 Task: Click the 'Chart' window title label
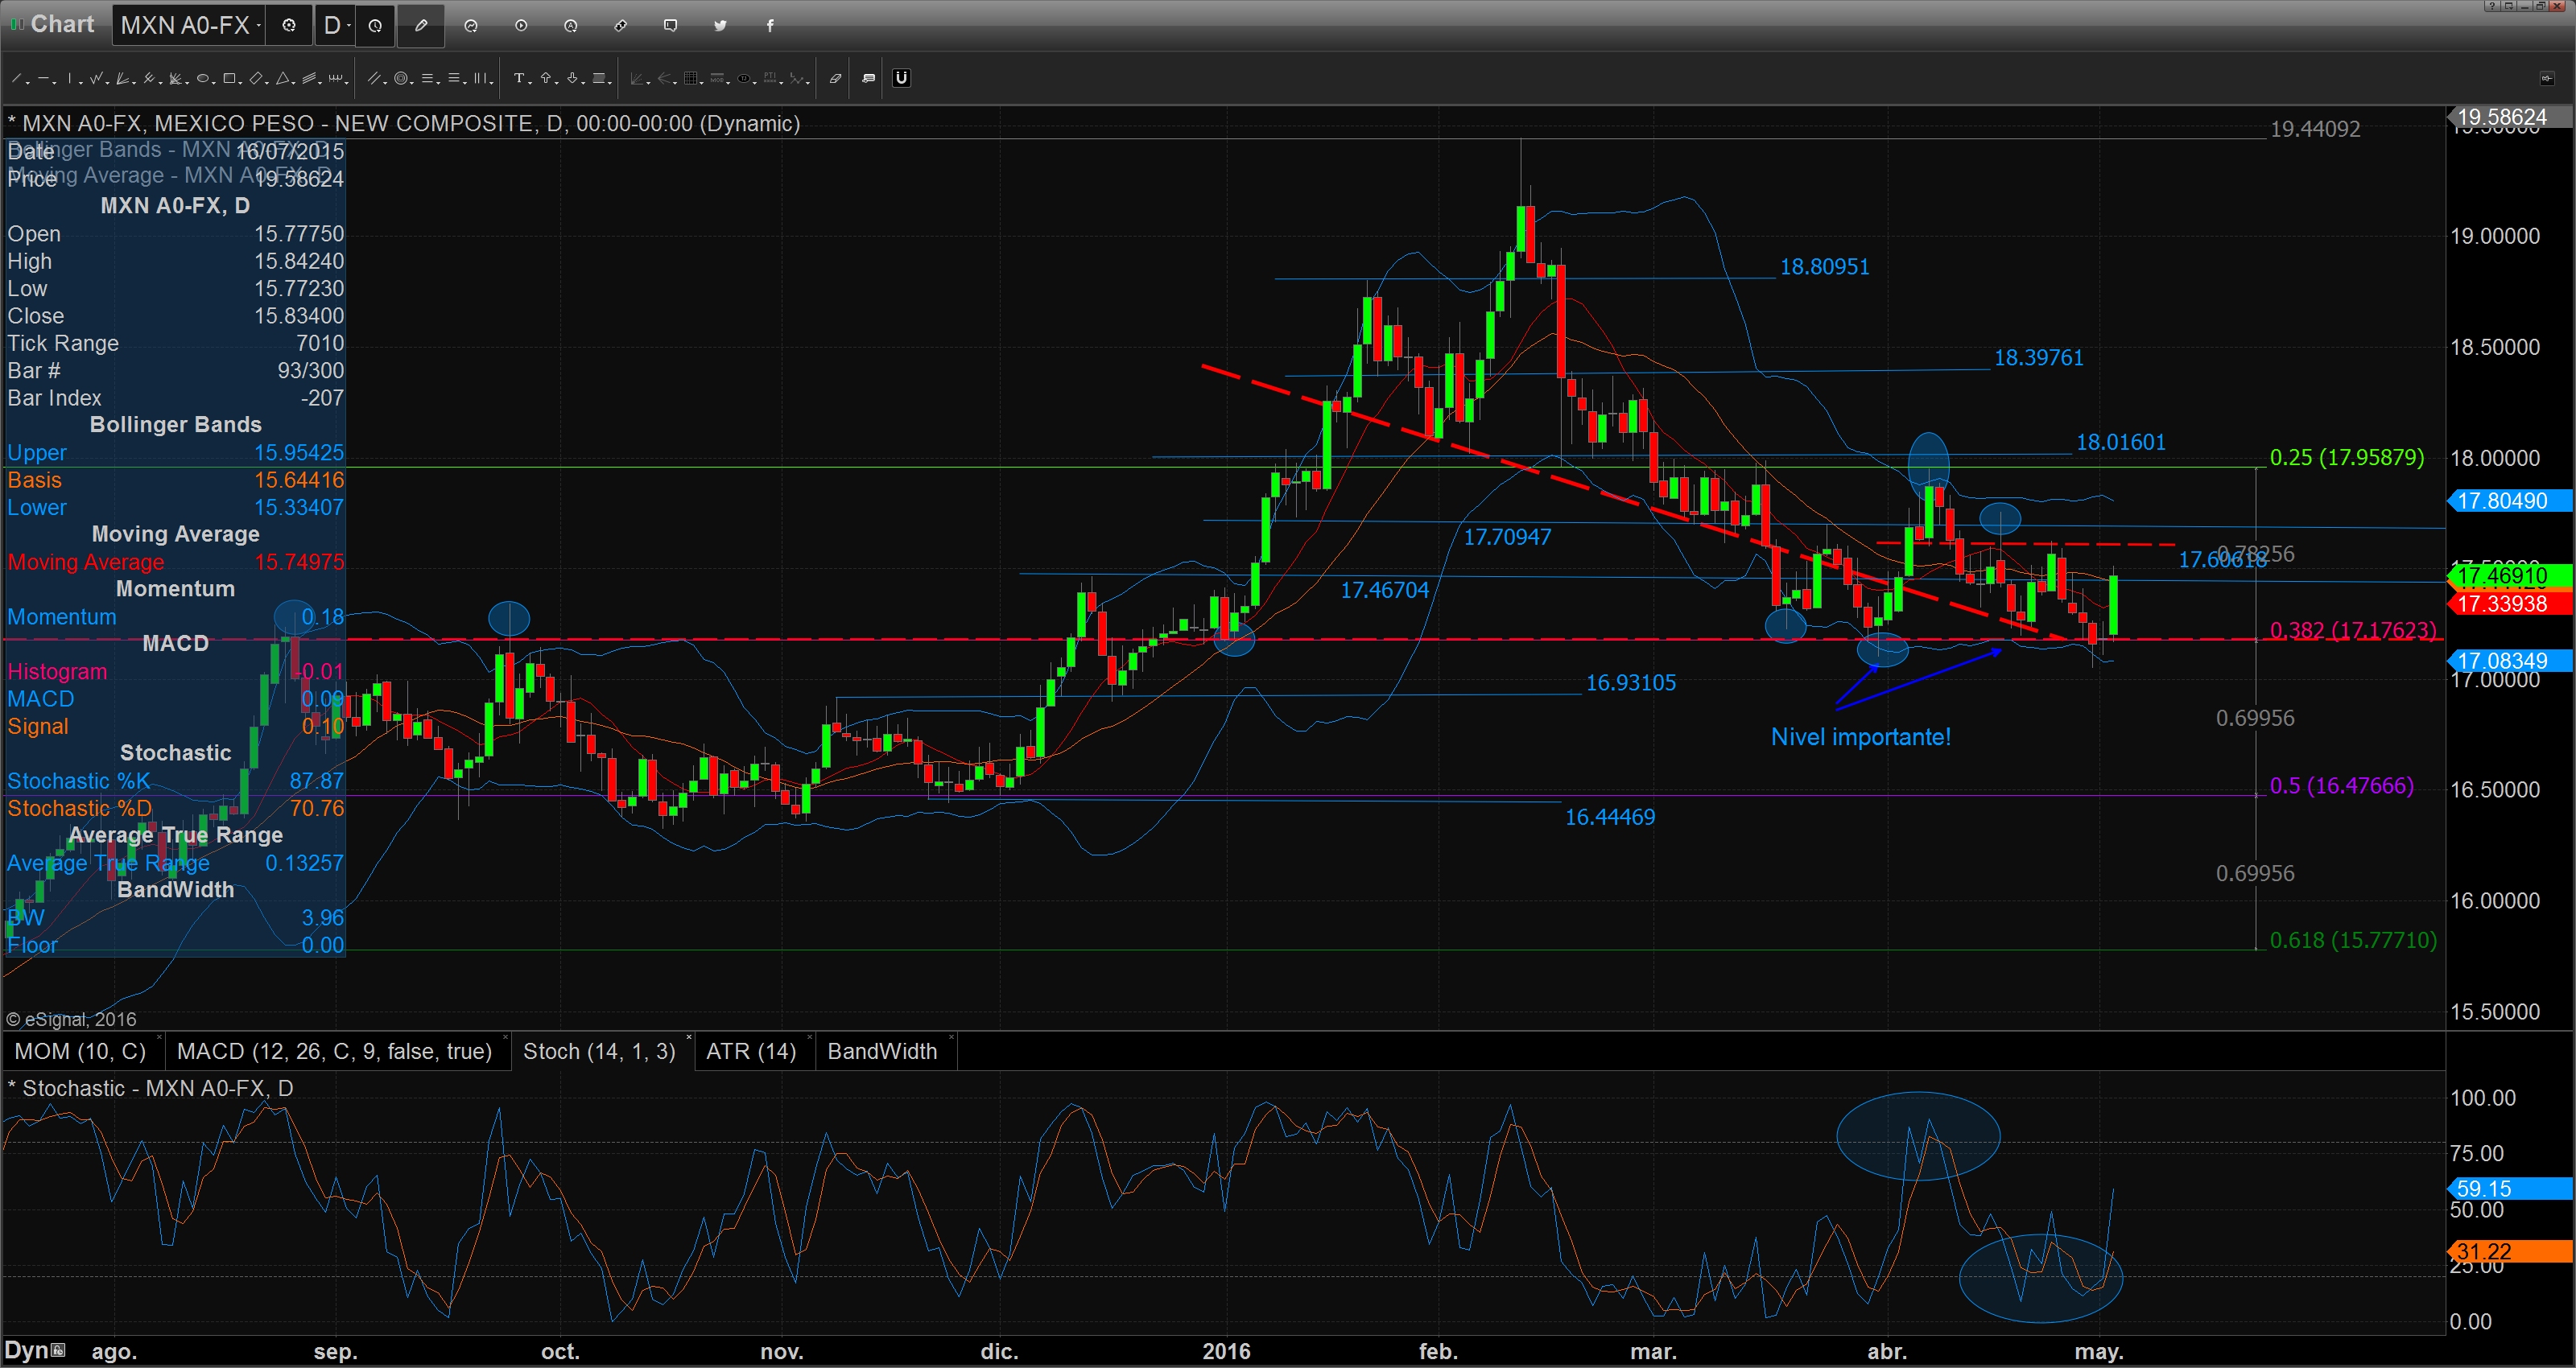pyautogui.click(x=62, y=24)
